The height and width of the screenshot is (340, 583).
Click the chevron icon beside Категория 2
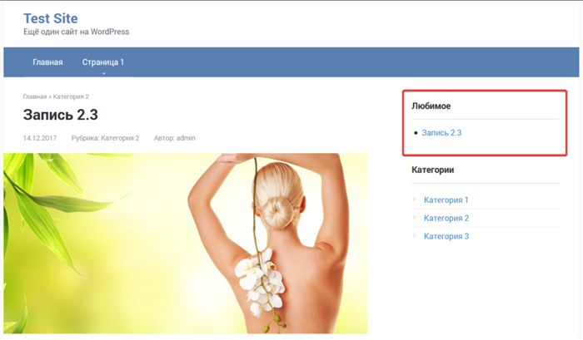[x=414, y=217]
